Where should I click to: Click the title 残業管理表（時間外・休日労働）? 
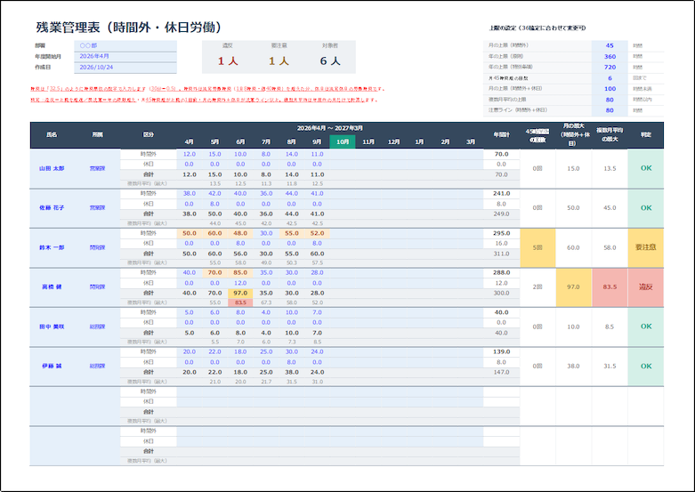pos(128,28)
